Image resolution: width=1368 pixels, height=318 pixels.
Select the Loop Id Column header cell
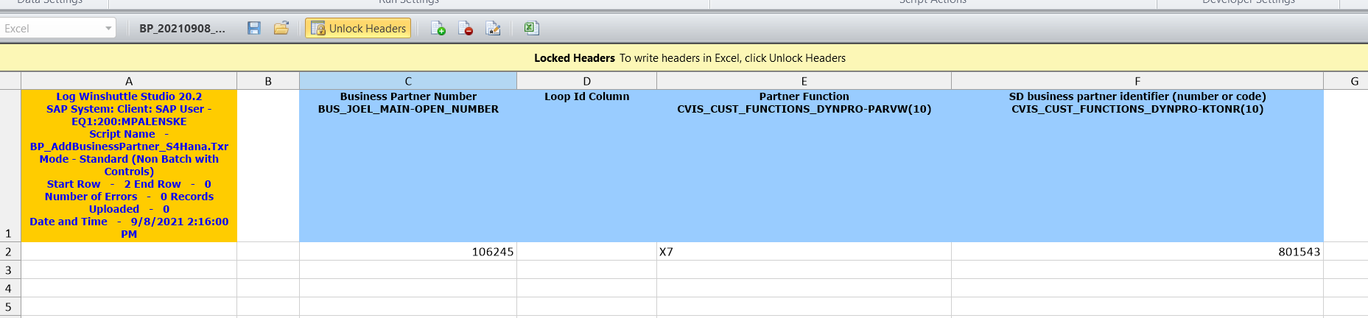[x=586, y=166]
